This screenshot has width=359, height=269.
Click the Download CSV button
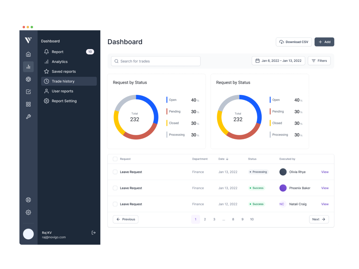pos(294,42)
